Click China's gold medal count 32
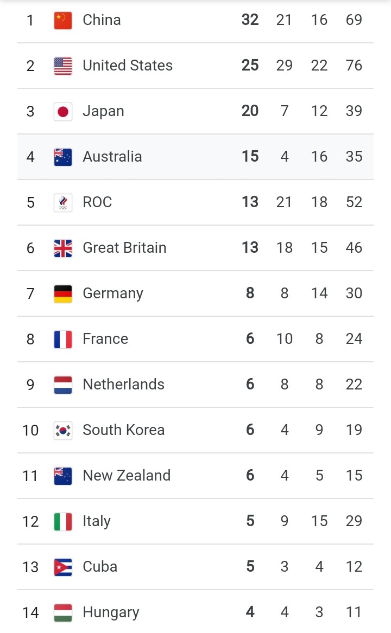This screenshot has height=633, width=391. (250, 20)
